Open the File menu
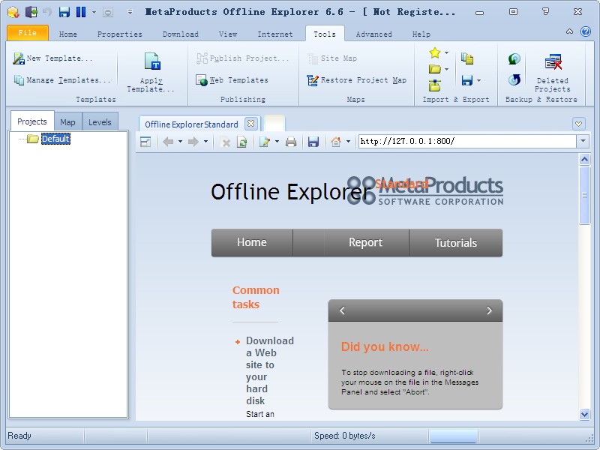This screenshot has height=450, width=600. [28, 33]
